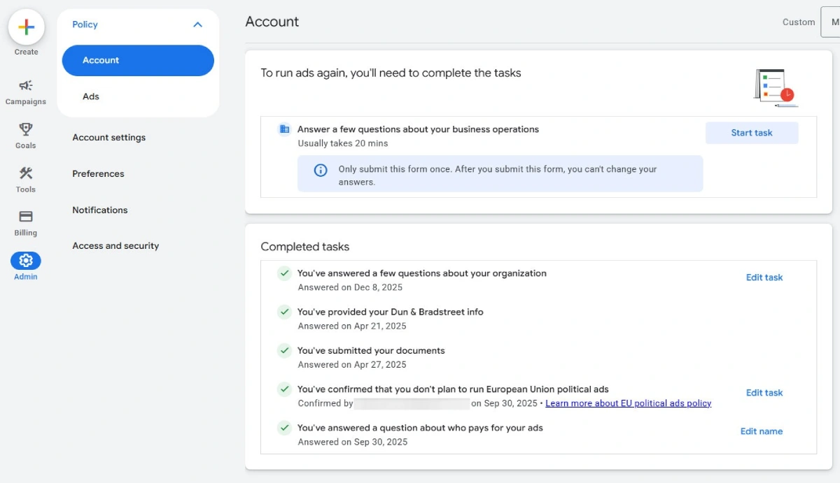Click the task checklist illustration
Screen dimensions: 840x483
776,87
